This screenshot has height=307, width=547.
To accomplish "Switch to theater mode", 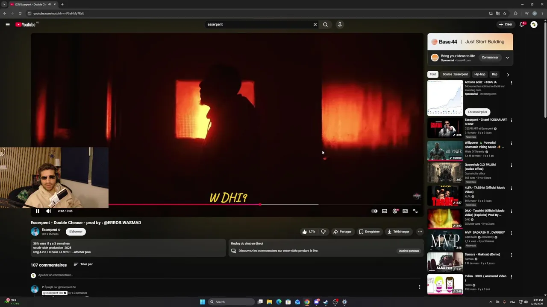I will pyautogui.click(x=405, y=211).
